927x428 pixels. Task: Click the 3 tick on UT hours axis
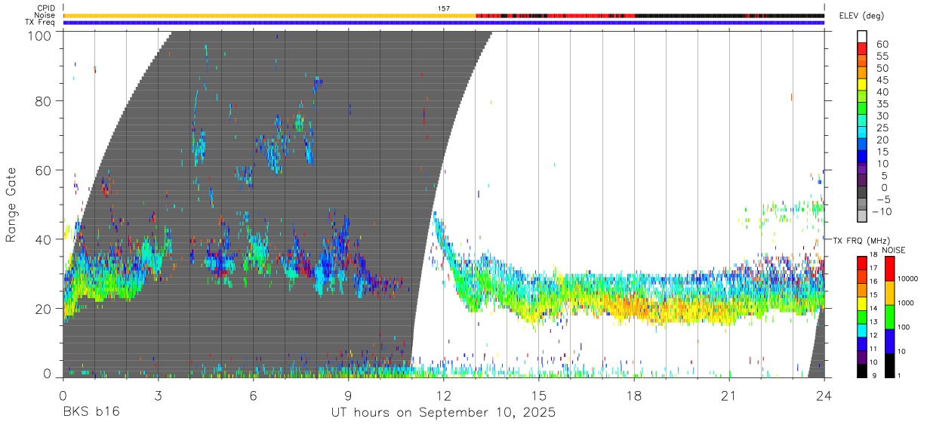pos(158,395)
